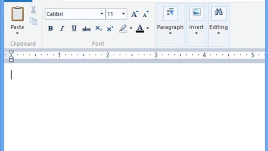Expand the font family dropdown arrow
Viewport: 268px width, 151px height.
coord(102,14)
